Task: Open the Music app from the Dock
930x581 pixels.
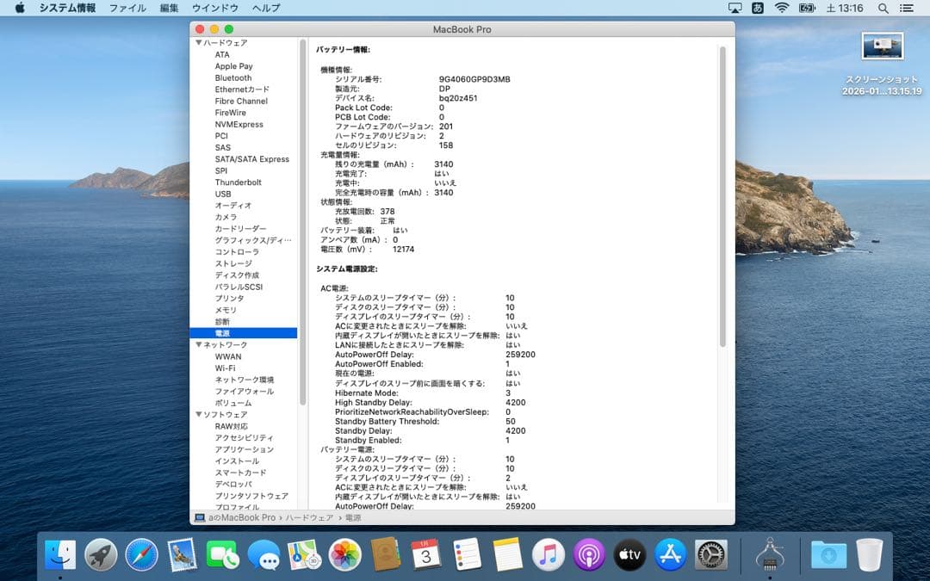Action: pos(548,555)
